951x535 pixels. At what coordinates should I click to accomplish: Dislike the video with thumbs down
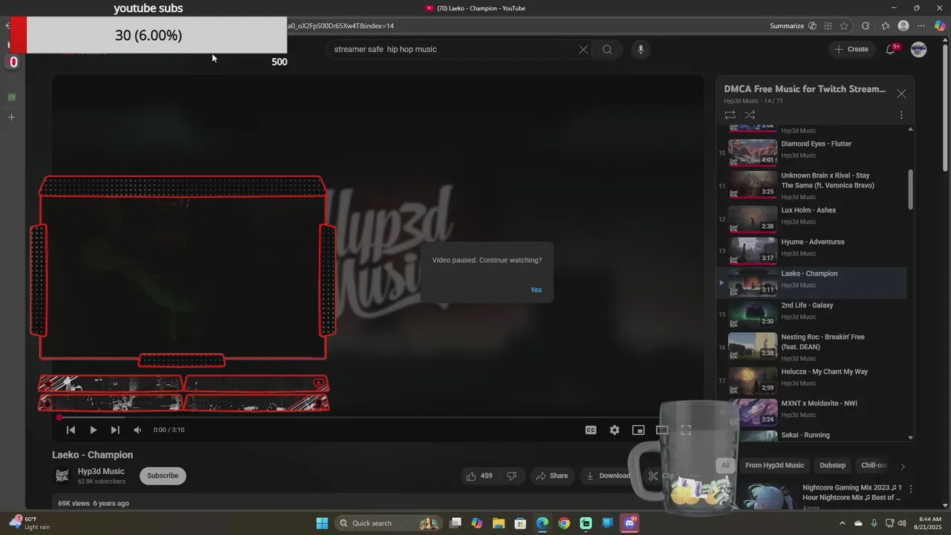click(x=512, y=476)
